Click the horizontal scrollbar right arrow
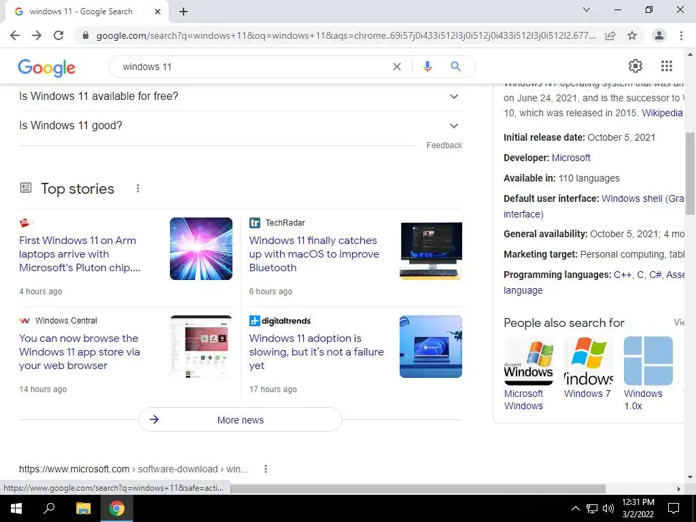Image resolution: width=696 pixels, height=522 pixels. click(679, 489)
